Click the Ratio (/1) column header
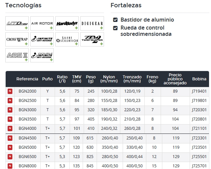This screenshot has height=169, width=211. (62, 79)
